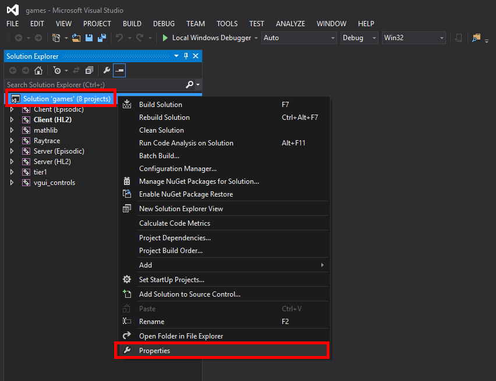Expand the Server (HL2) project
This screenshot has height=381, width=496.
[12, 162]
